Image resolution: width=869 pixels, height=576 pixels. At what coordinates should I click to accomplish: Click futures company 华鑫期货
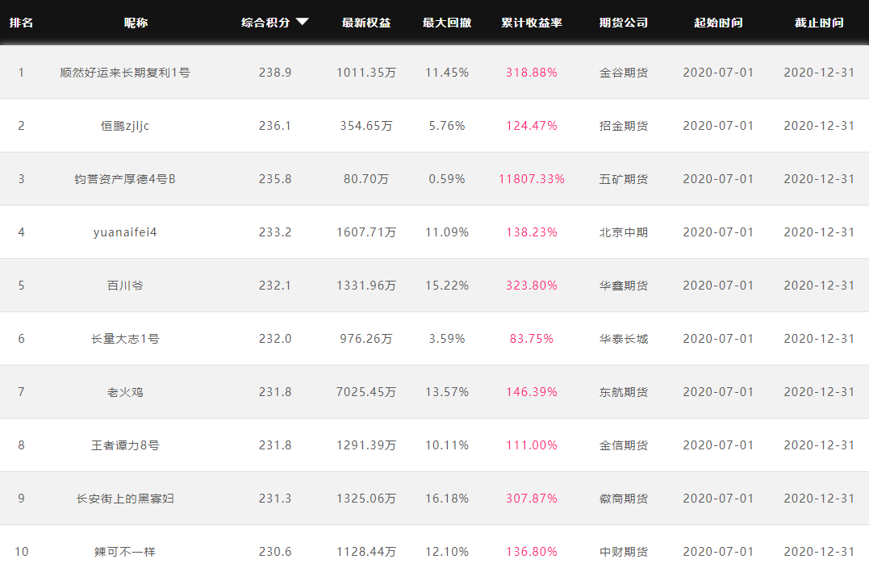(x=624, y=286)
